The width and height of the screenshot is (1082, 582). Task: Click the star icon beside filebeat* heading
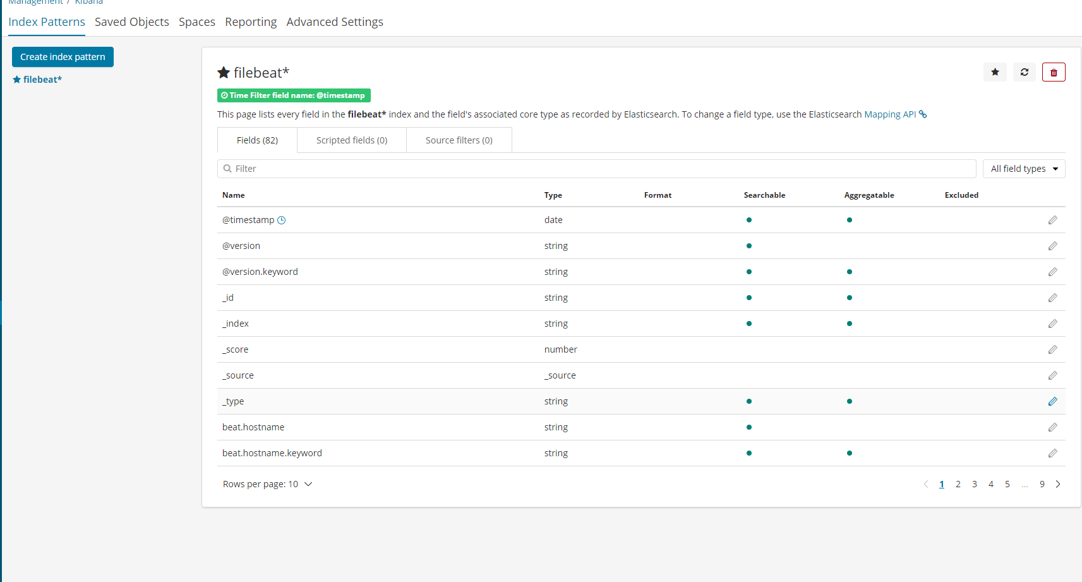pyautogui.click(x=224, y=73)
